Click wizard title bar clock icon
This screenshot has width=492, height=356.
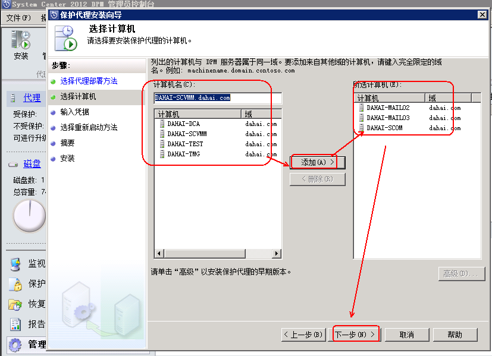coord(55,15)
